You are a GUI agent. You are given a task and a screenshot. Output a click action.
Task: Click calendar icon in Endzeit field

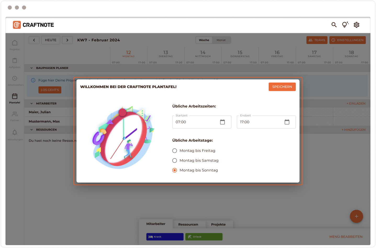(x=287, y=122)
